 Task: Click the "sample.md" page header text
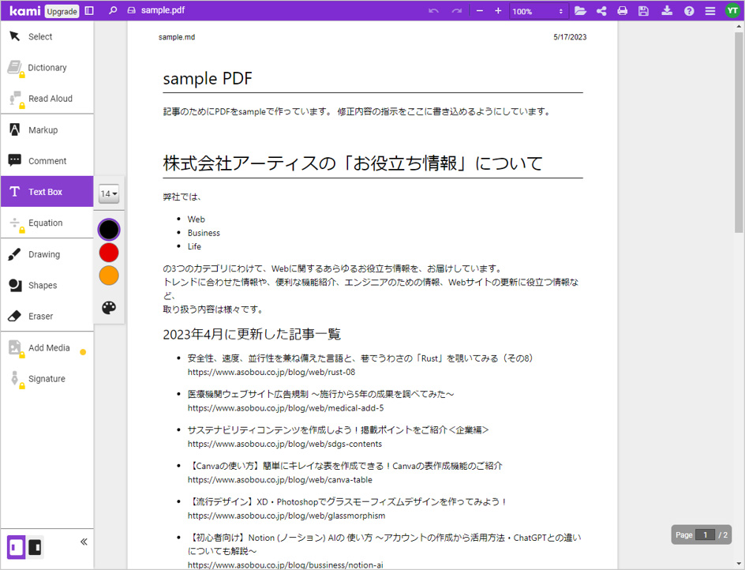177,37
